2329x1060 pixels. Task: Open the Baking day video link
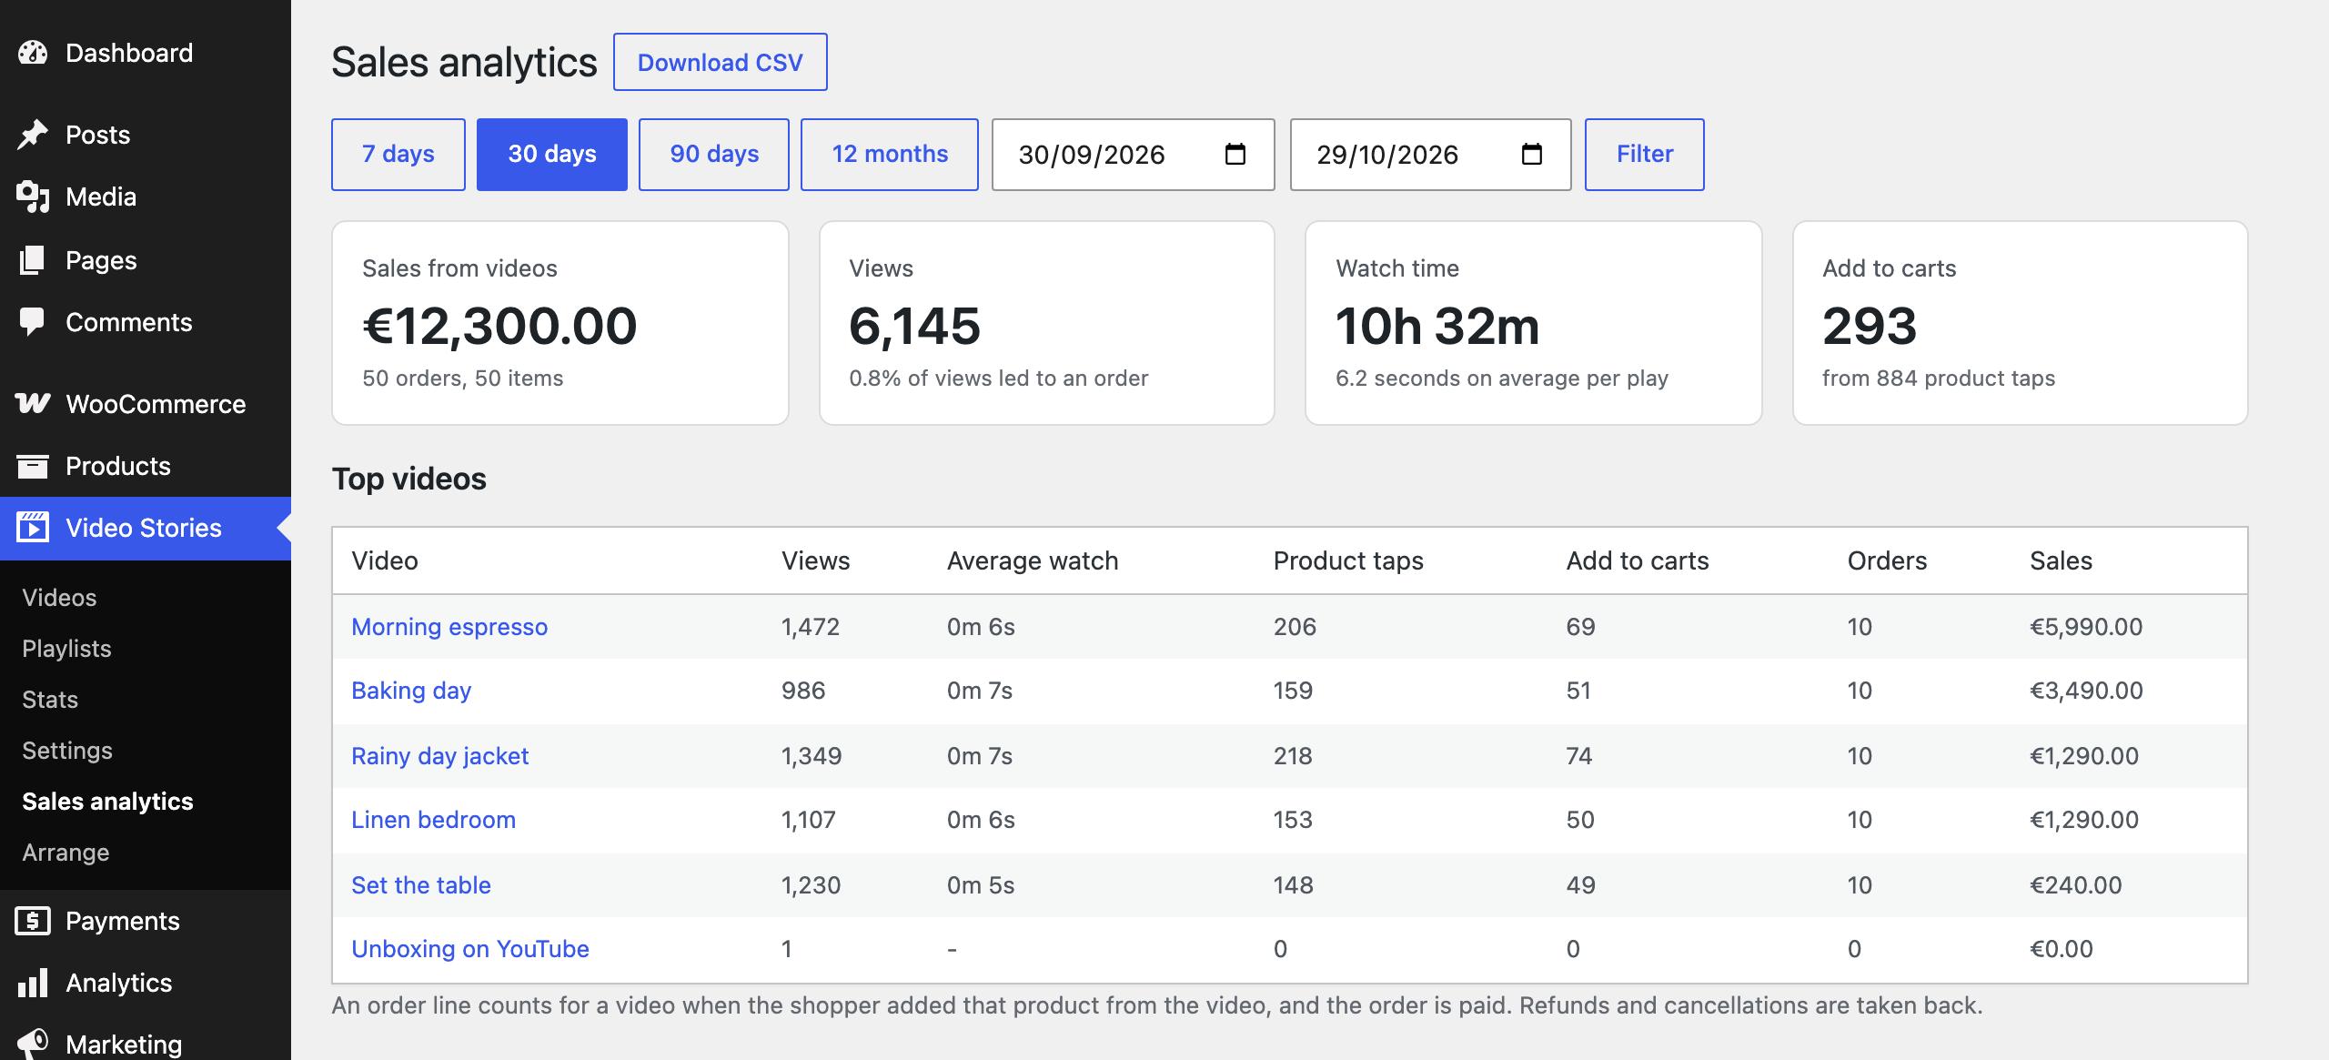click(411, 691)
